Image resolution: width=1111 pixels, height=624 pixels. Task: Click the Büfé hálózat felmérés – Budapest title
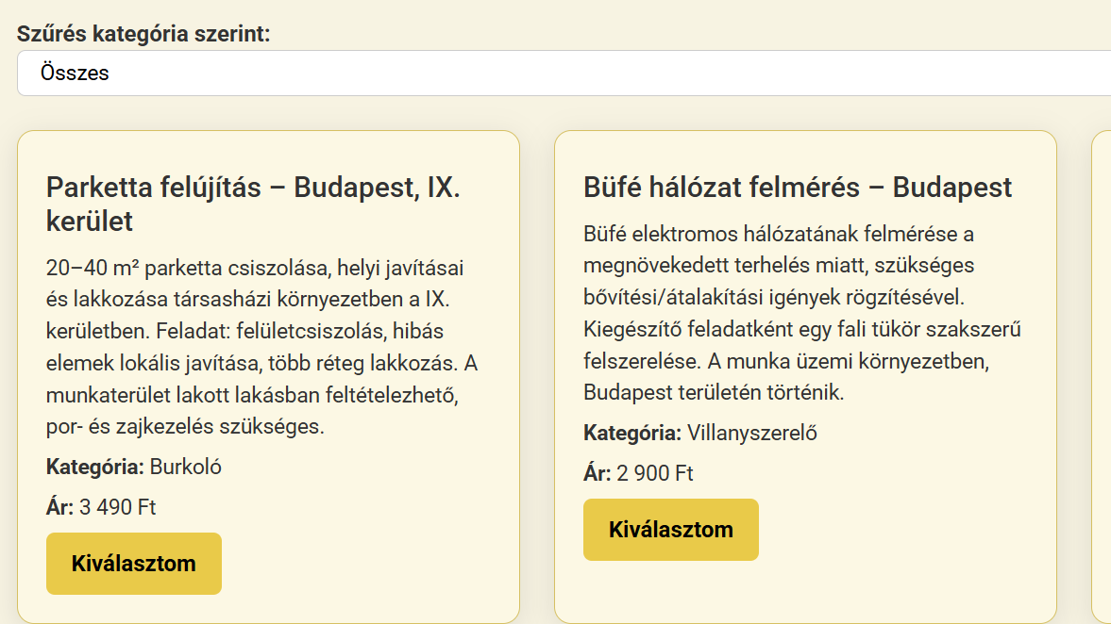click(x=798, y=188)
